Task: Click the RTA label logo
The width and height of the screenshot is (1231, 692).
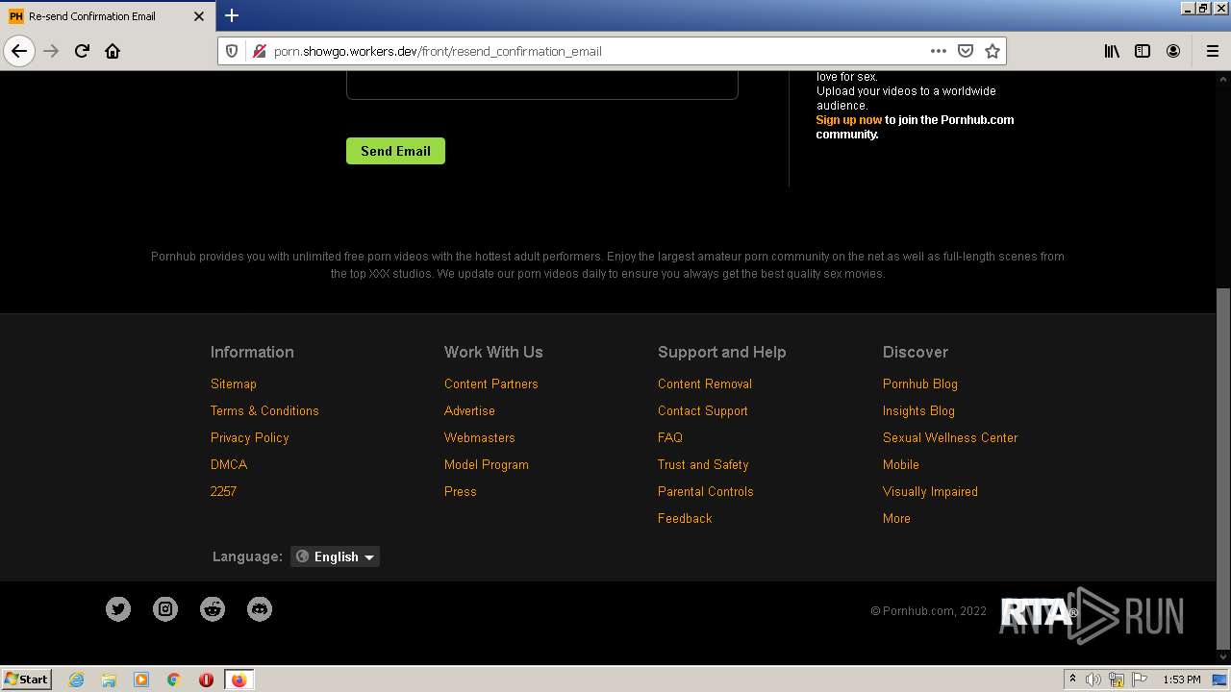Action: click(1040, 611)
